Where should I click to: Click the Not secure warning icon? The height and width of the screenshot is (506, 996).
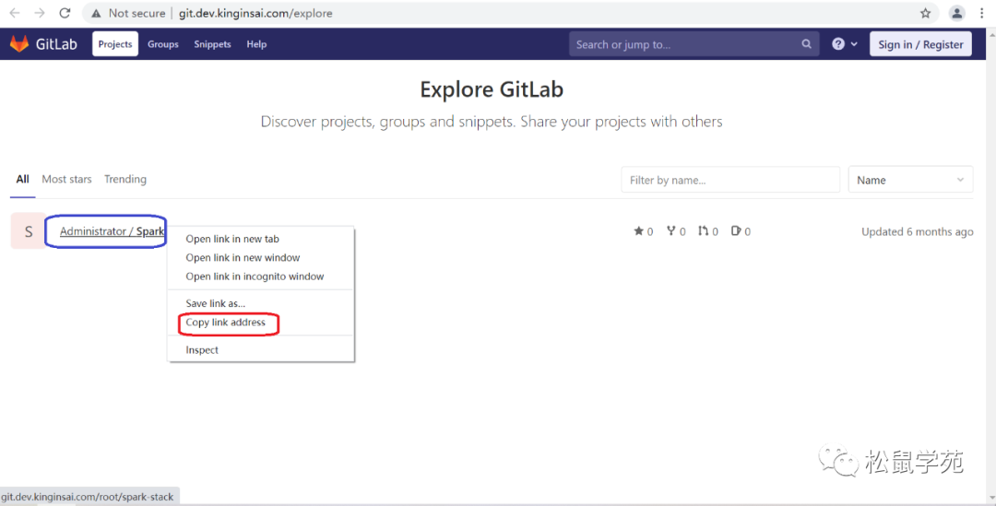point(96,13)
